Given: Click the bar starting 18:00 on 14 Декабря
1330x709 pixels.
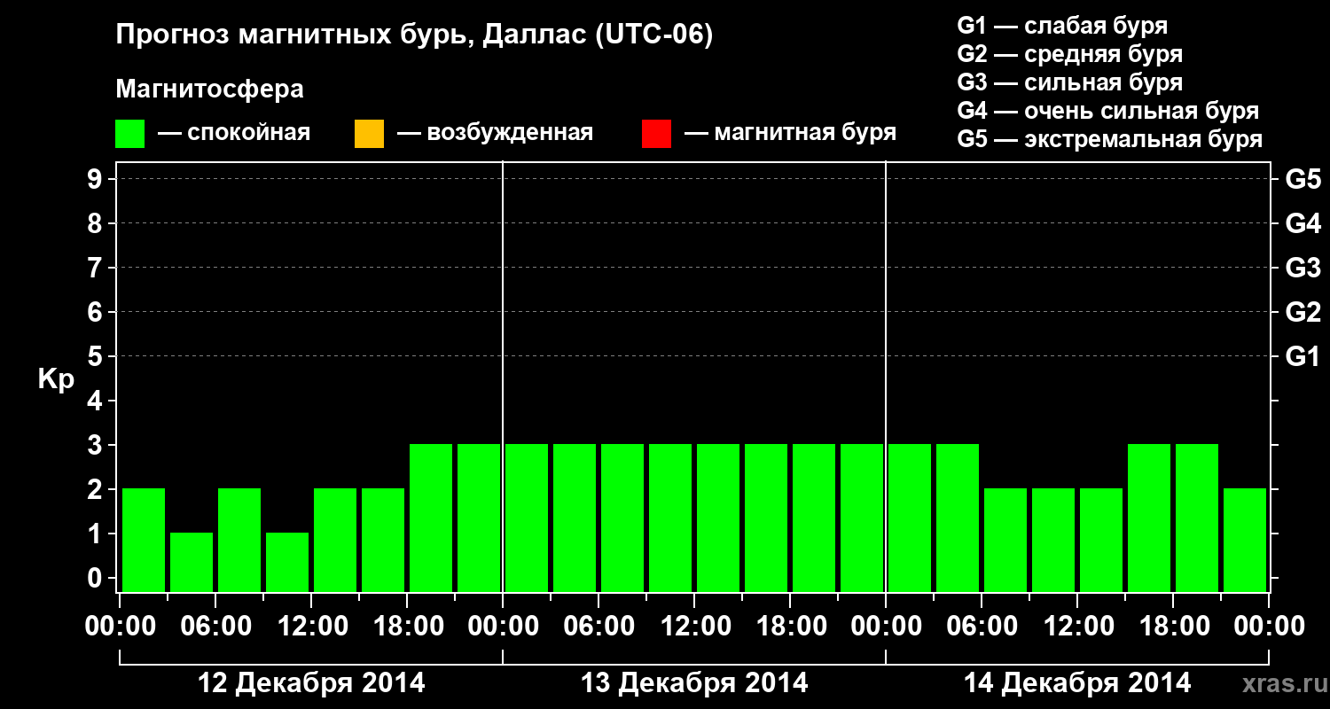Looking at the screenshot, I should [1197, 518].
